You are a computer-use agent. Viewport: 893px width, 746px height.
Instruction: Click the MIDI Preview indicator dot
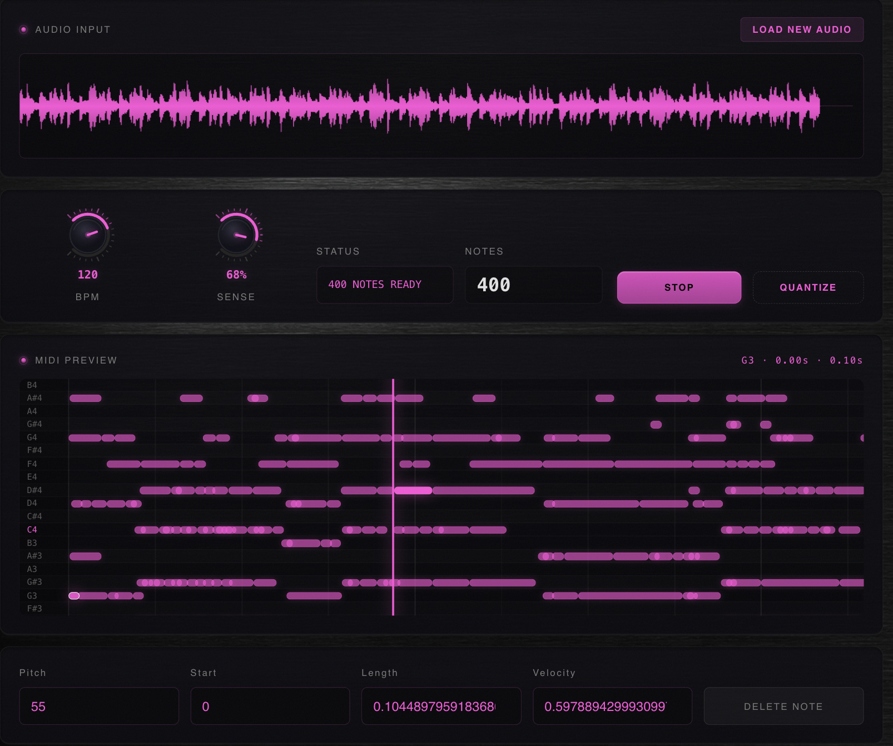pos(23,360)
